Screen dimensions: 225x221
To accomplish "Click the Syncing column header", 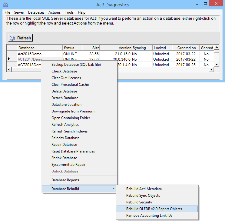I will click(x=142, y=48).
